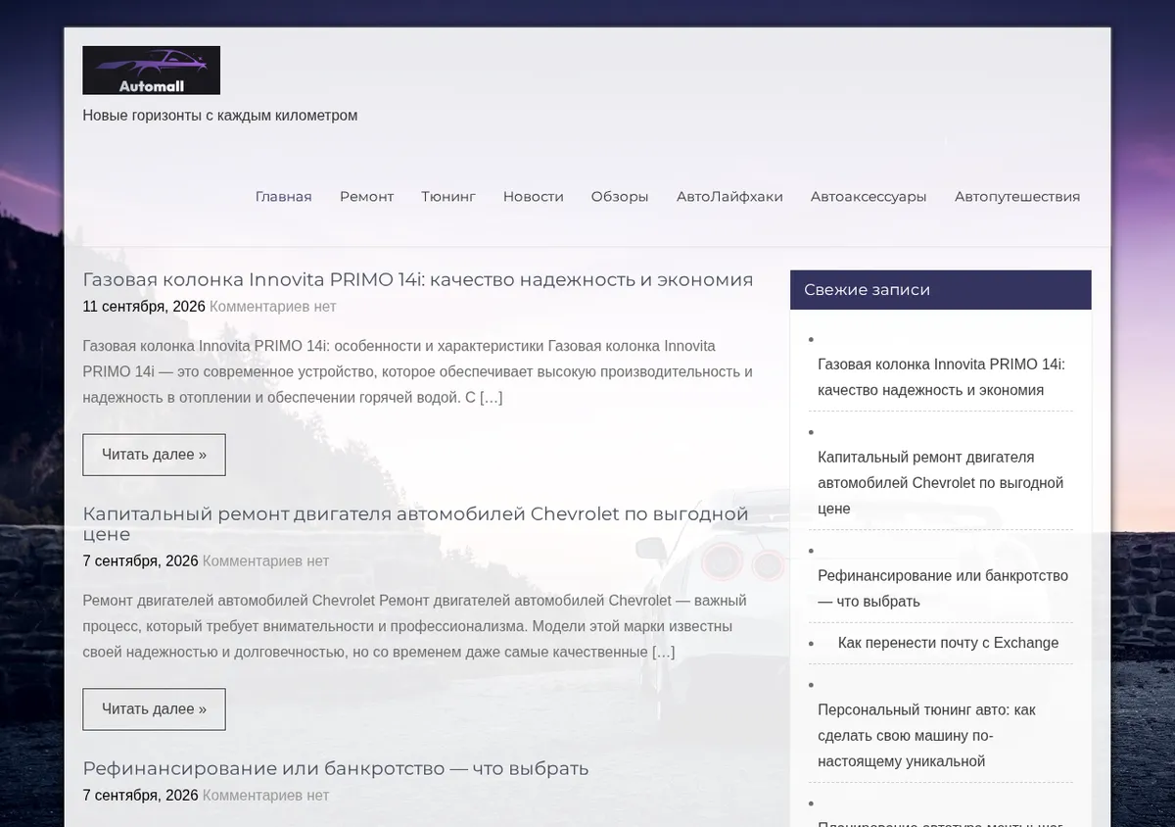Screen dimensions: 1175x827
Task: Click Читать далее under the Innovita article
Action: coord(154,455)
